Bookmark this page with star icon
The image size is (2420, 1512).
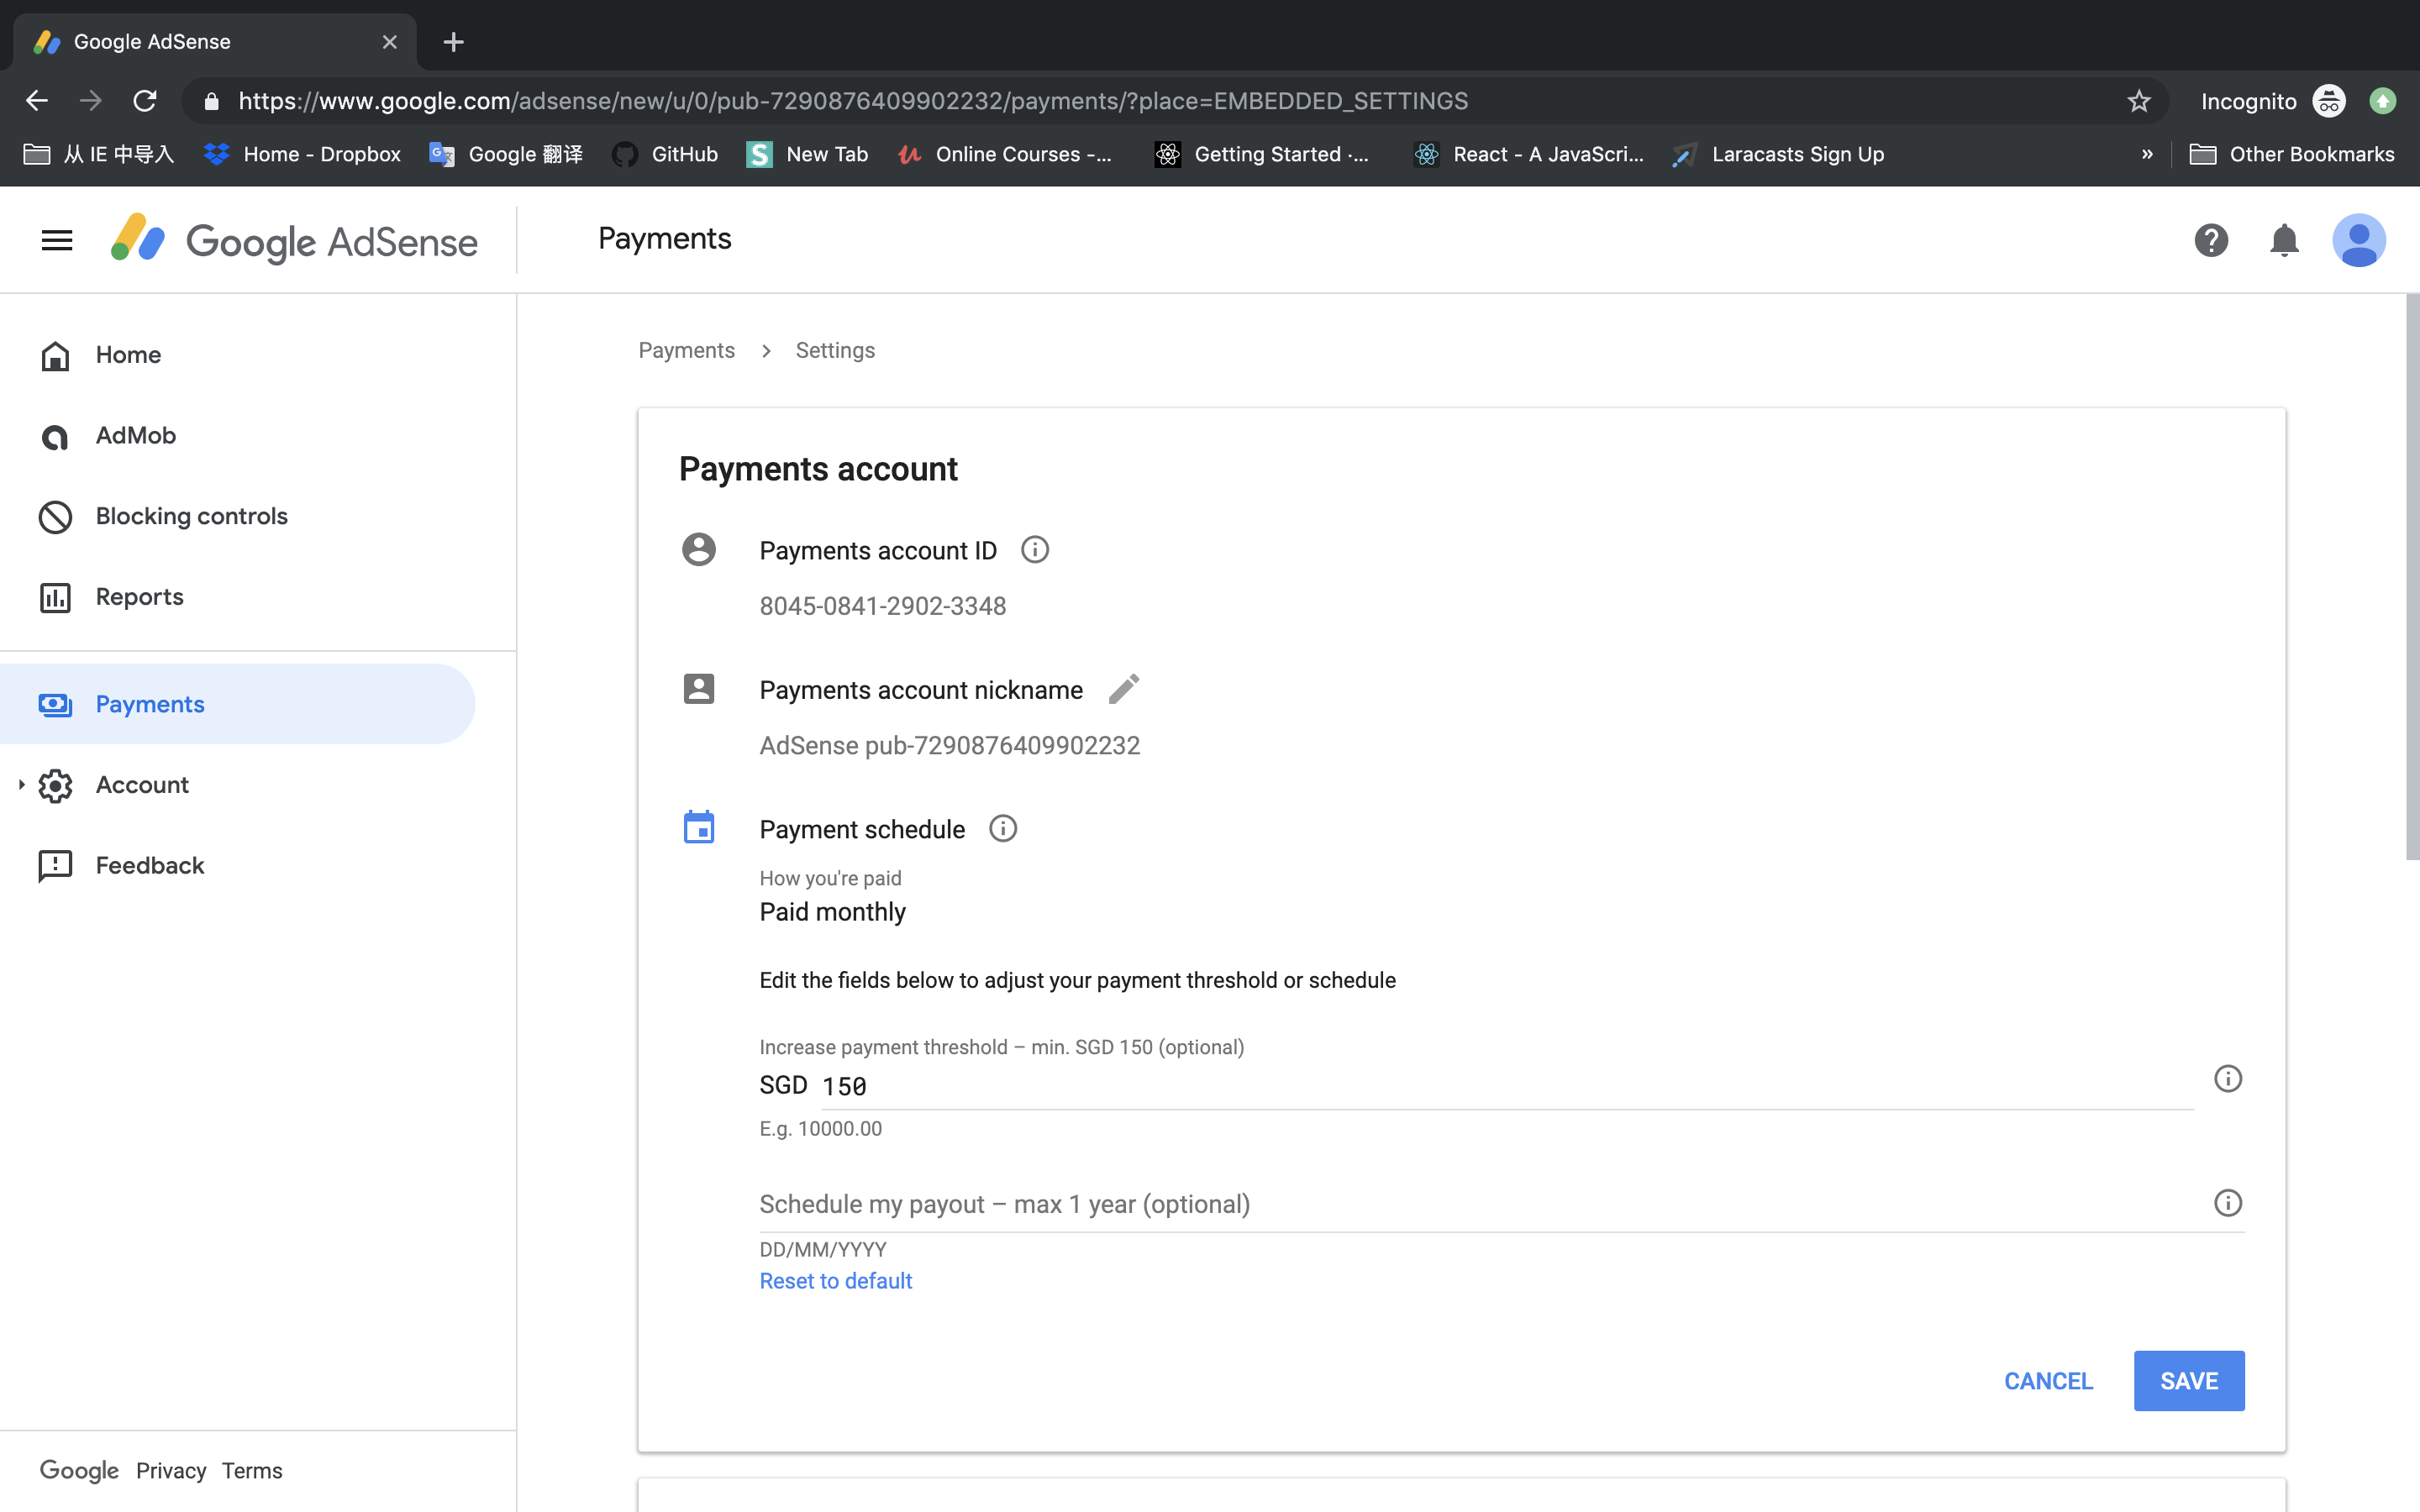coord(2138,101)
